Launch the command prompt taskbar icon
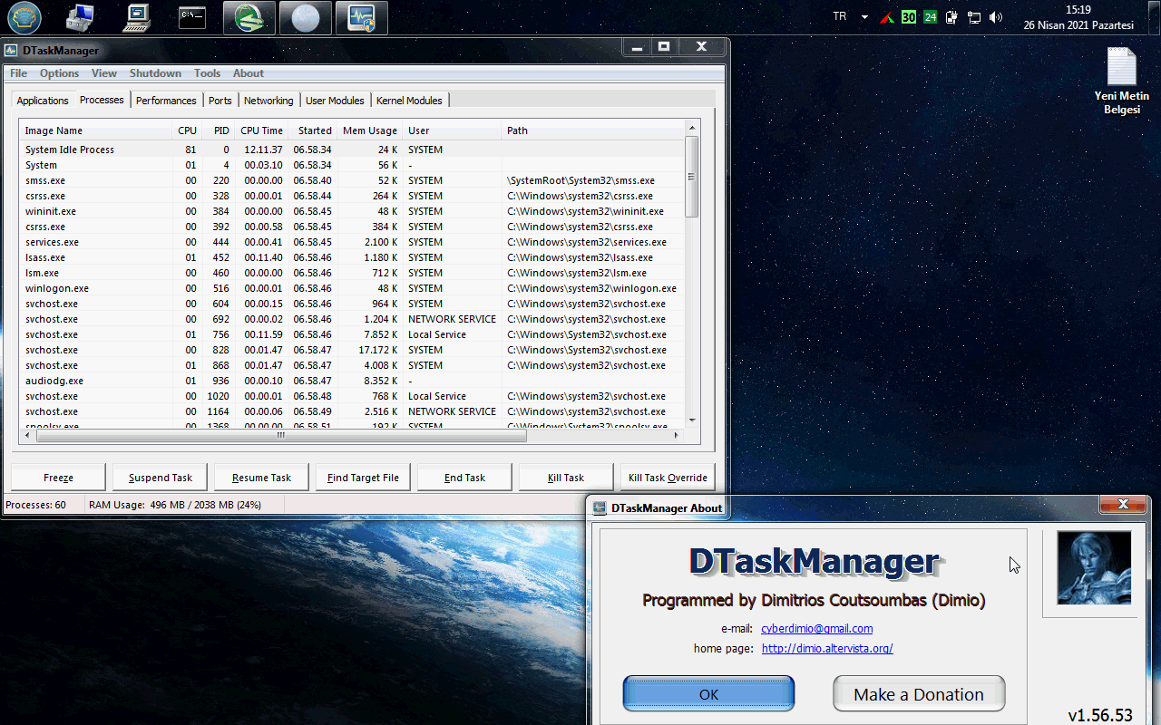The width and height of the screenshot is (1161, 725). pyautogui.click(x=192, y=17)
